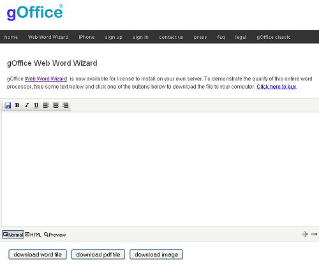Go to Web Word Wizard nav item
The height and width of the screenshot is (264, 319).
pos(48,37)
